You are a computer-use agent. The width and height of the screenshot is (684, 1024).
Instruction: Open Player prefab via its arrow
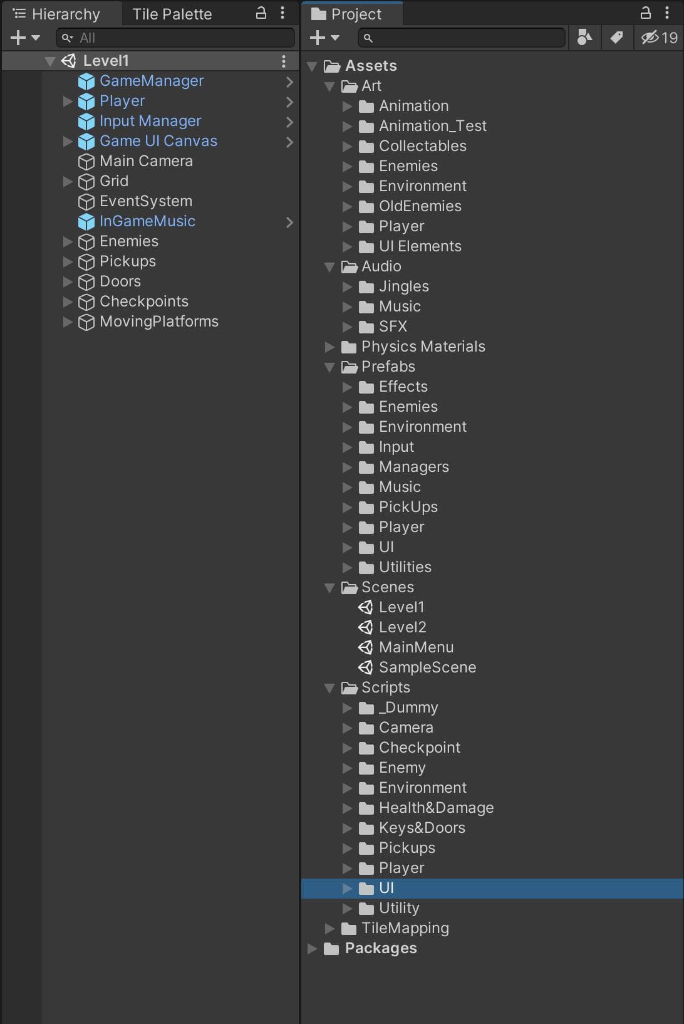[x=289, y=102]
